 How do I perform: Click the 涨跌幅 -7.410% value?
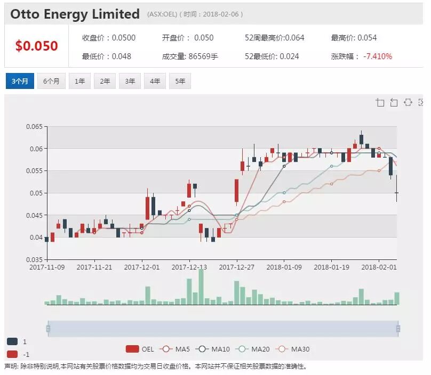click(362, 56)
